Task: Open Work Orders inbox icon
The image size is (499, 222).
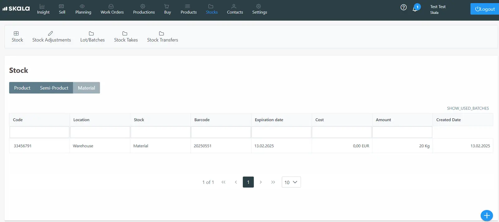Action: (111, 6)
